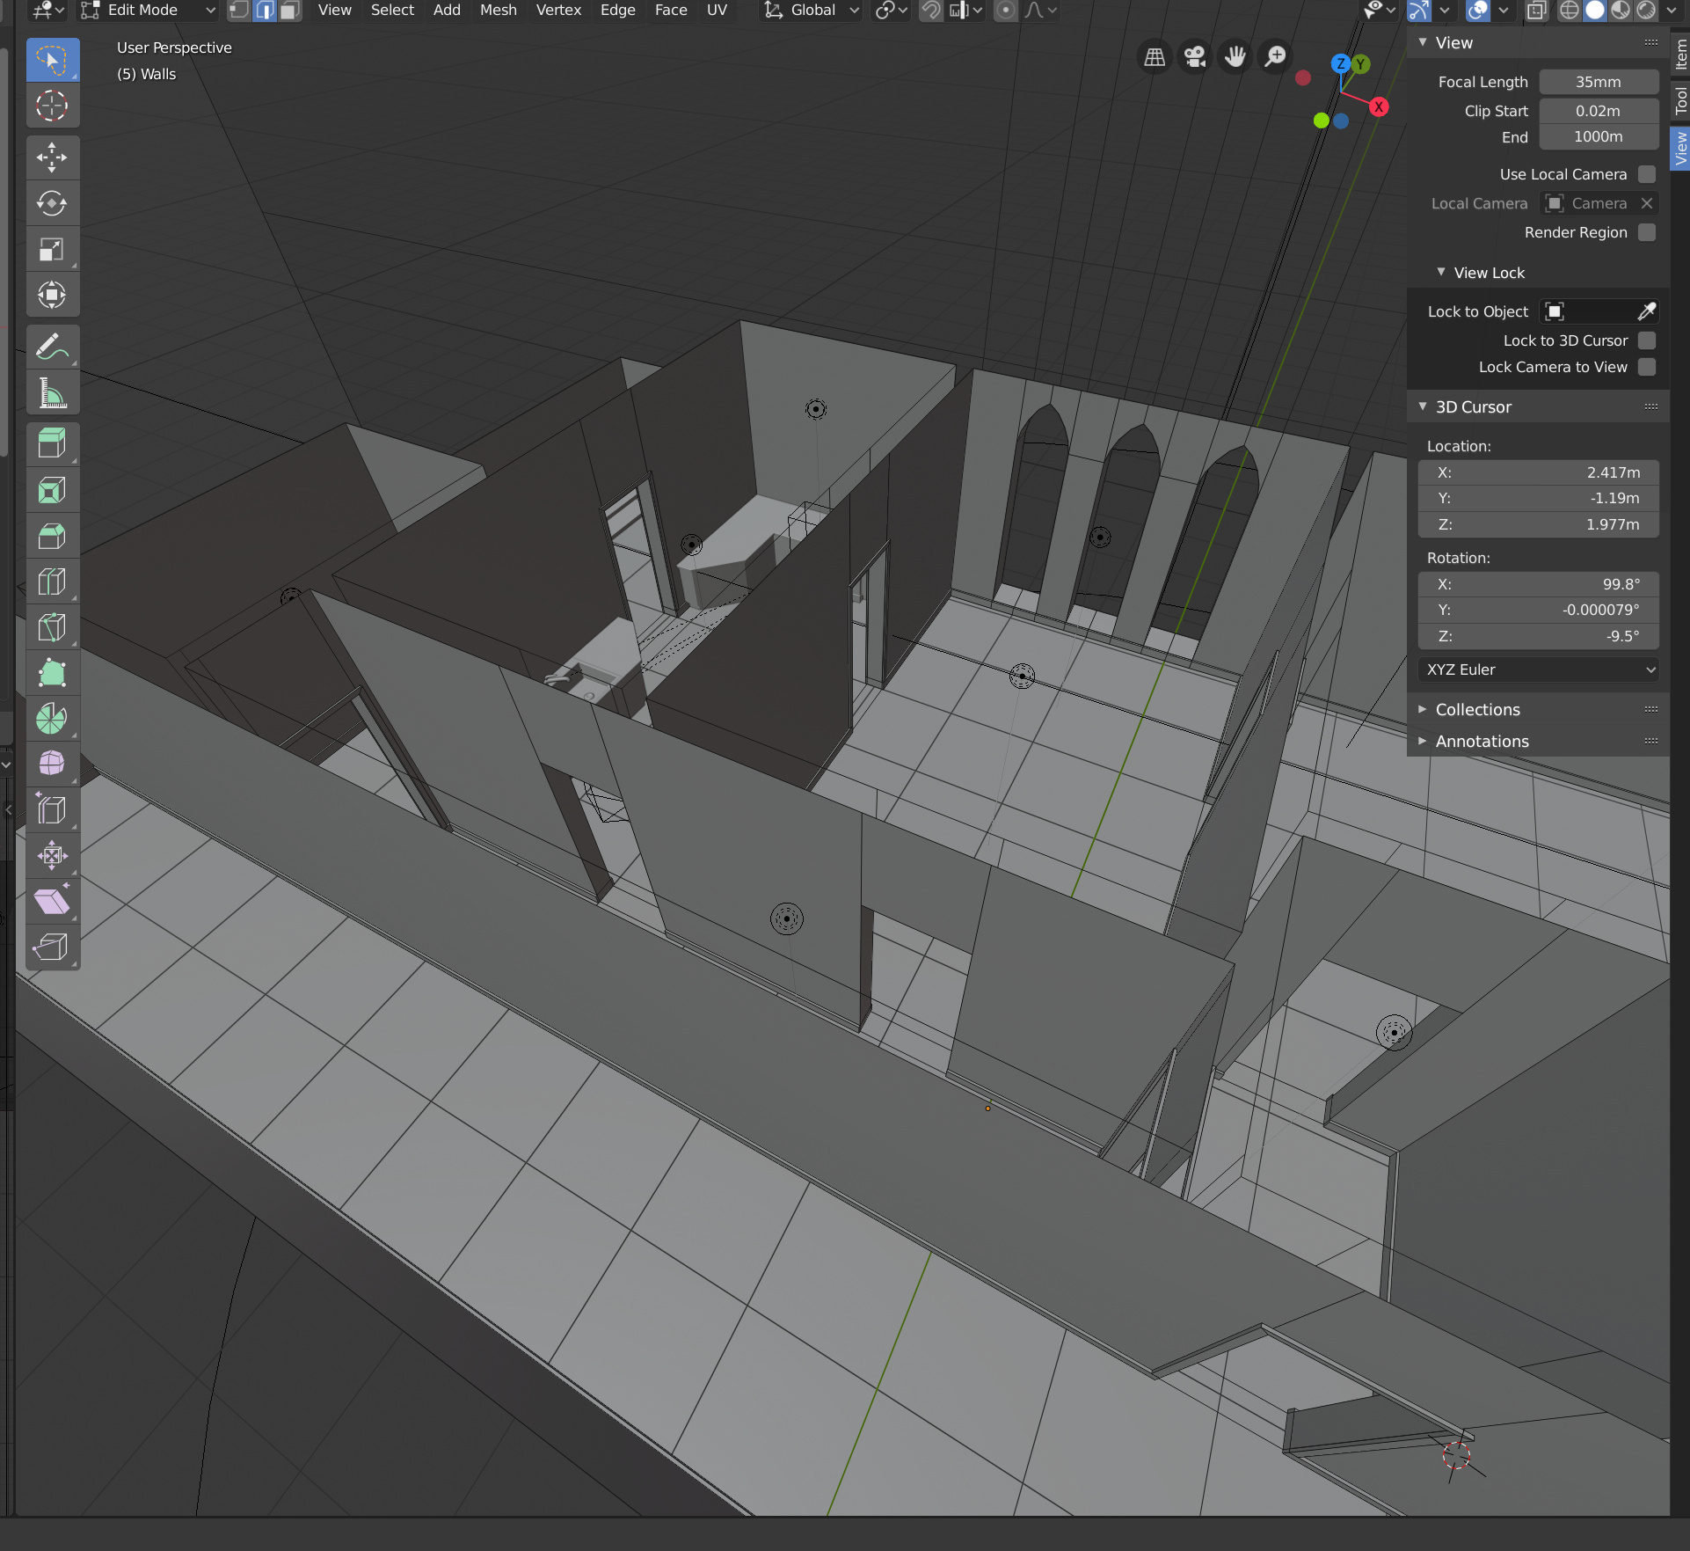
Task: Edit the Clip Start value field
Action: pos(1599,111)
